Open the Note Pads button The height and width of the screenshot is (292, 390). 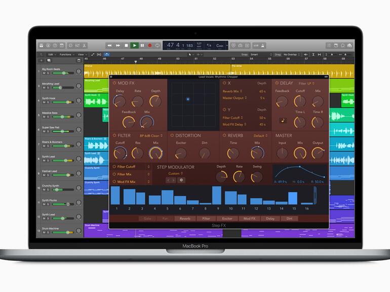pos(336,45)
